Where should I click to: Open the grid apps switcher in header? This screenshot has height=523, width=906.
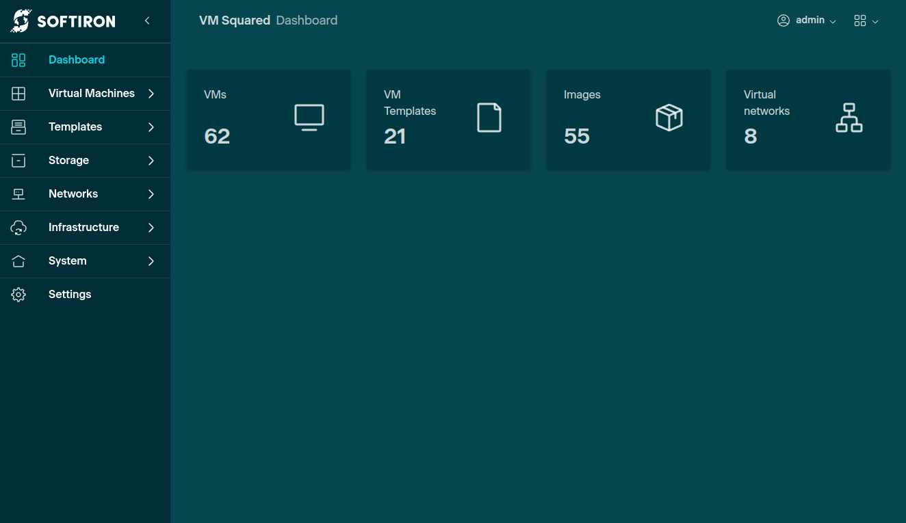(x=866, y=21)
